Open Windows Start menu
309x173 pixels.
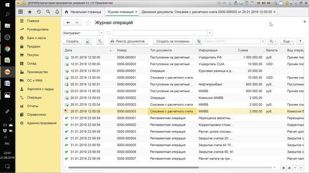coord(8,4)
